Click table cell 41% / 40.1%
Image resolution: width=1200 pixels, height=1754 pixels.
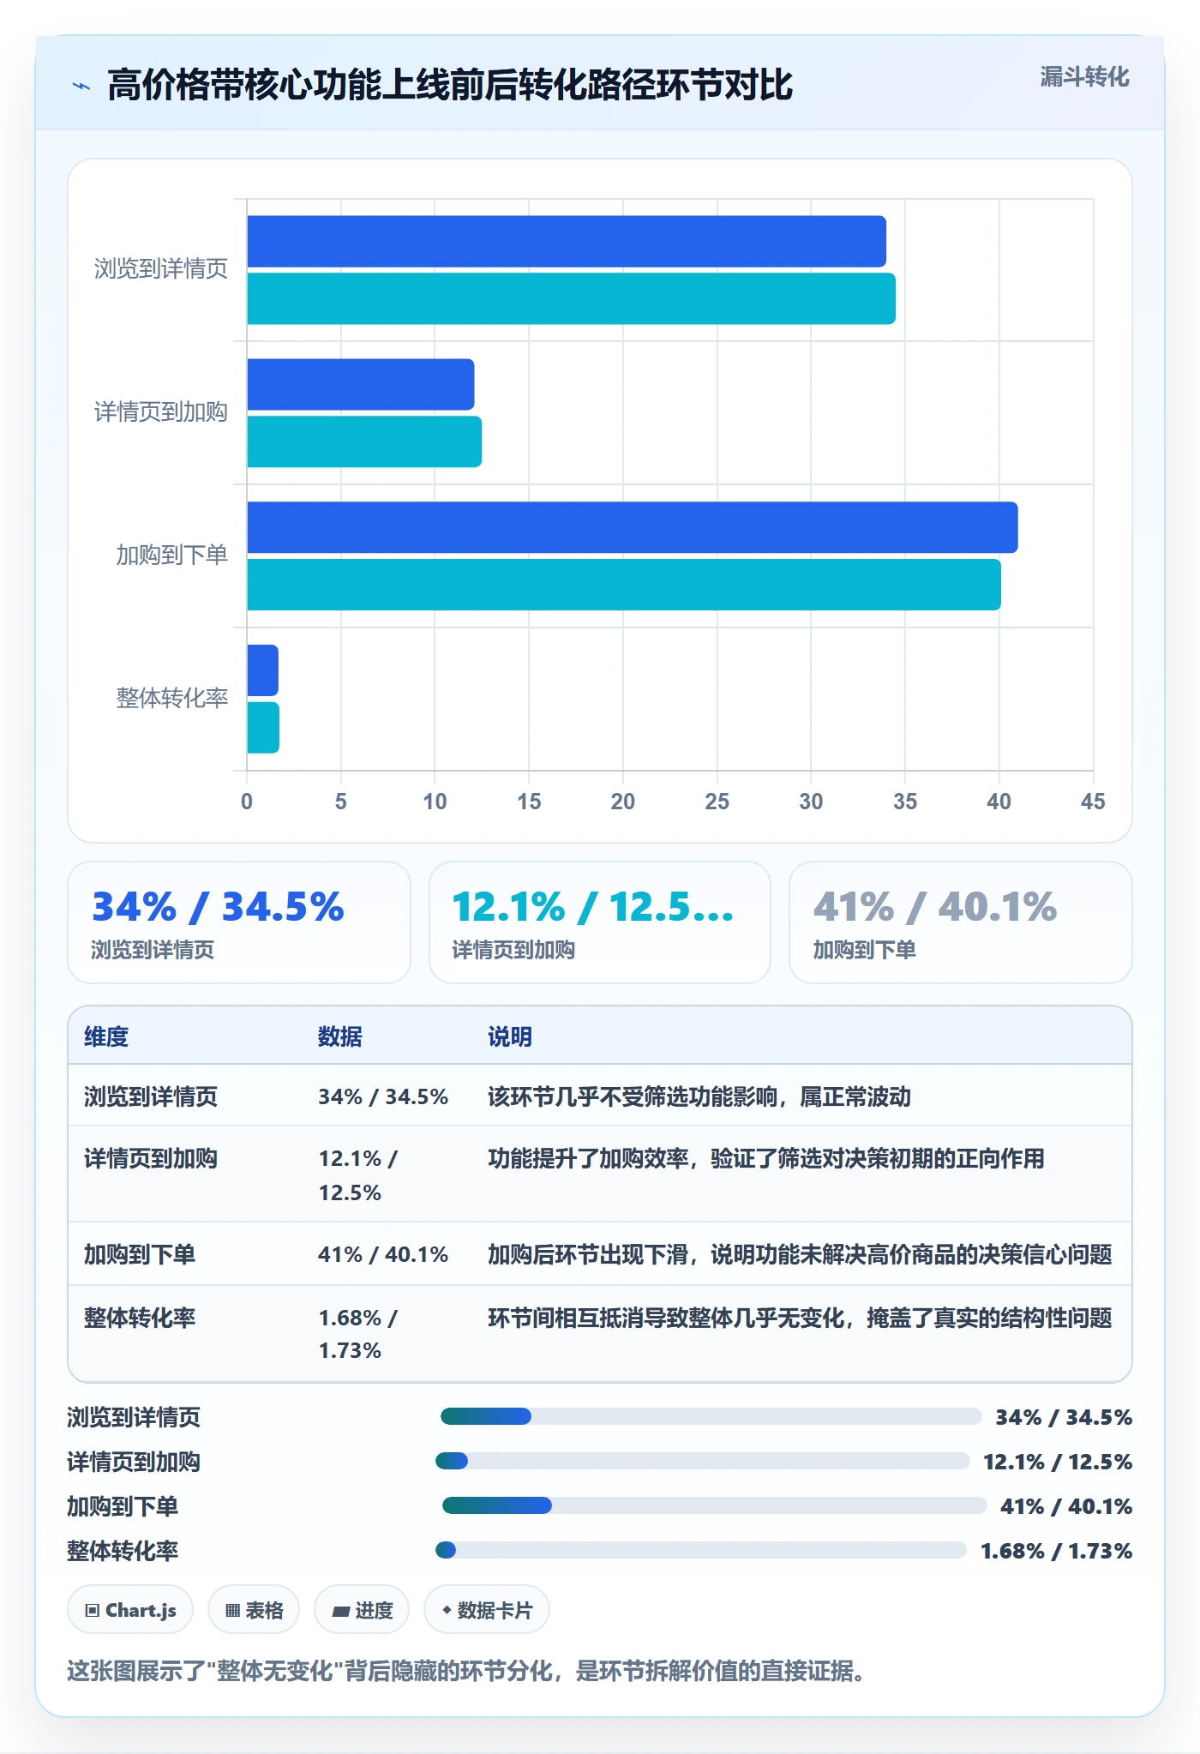(x=383, y=1254)
